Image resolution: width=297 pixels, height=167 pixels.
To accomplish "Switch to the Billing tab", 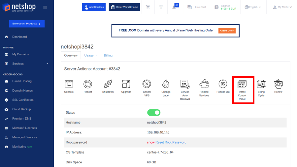I will (x=108, y=55).
